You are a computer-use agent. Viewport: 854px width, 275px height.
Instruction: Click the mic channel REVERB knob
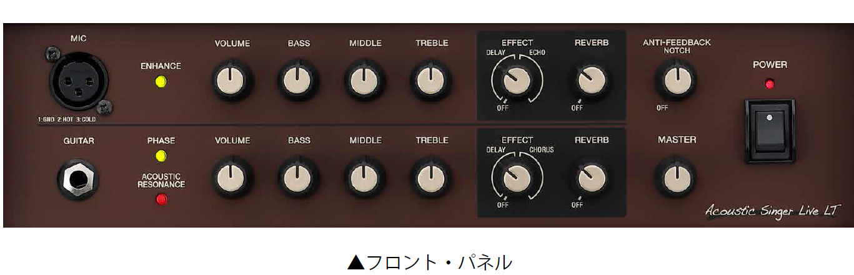point(590,80)
